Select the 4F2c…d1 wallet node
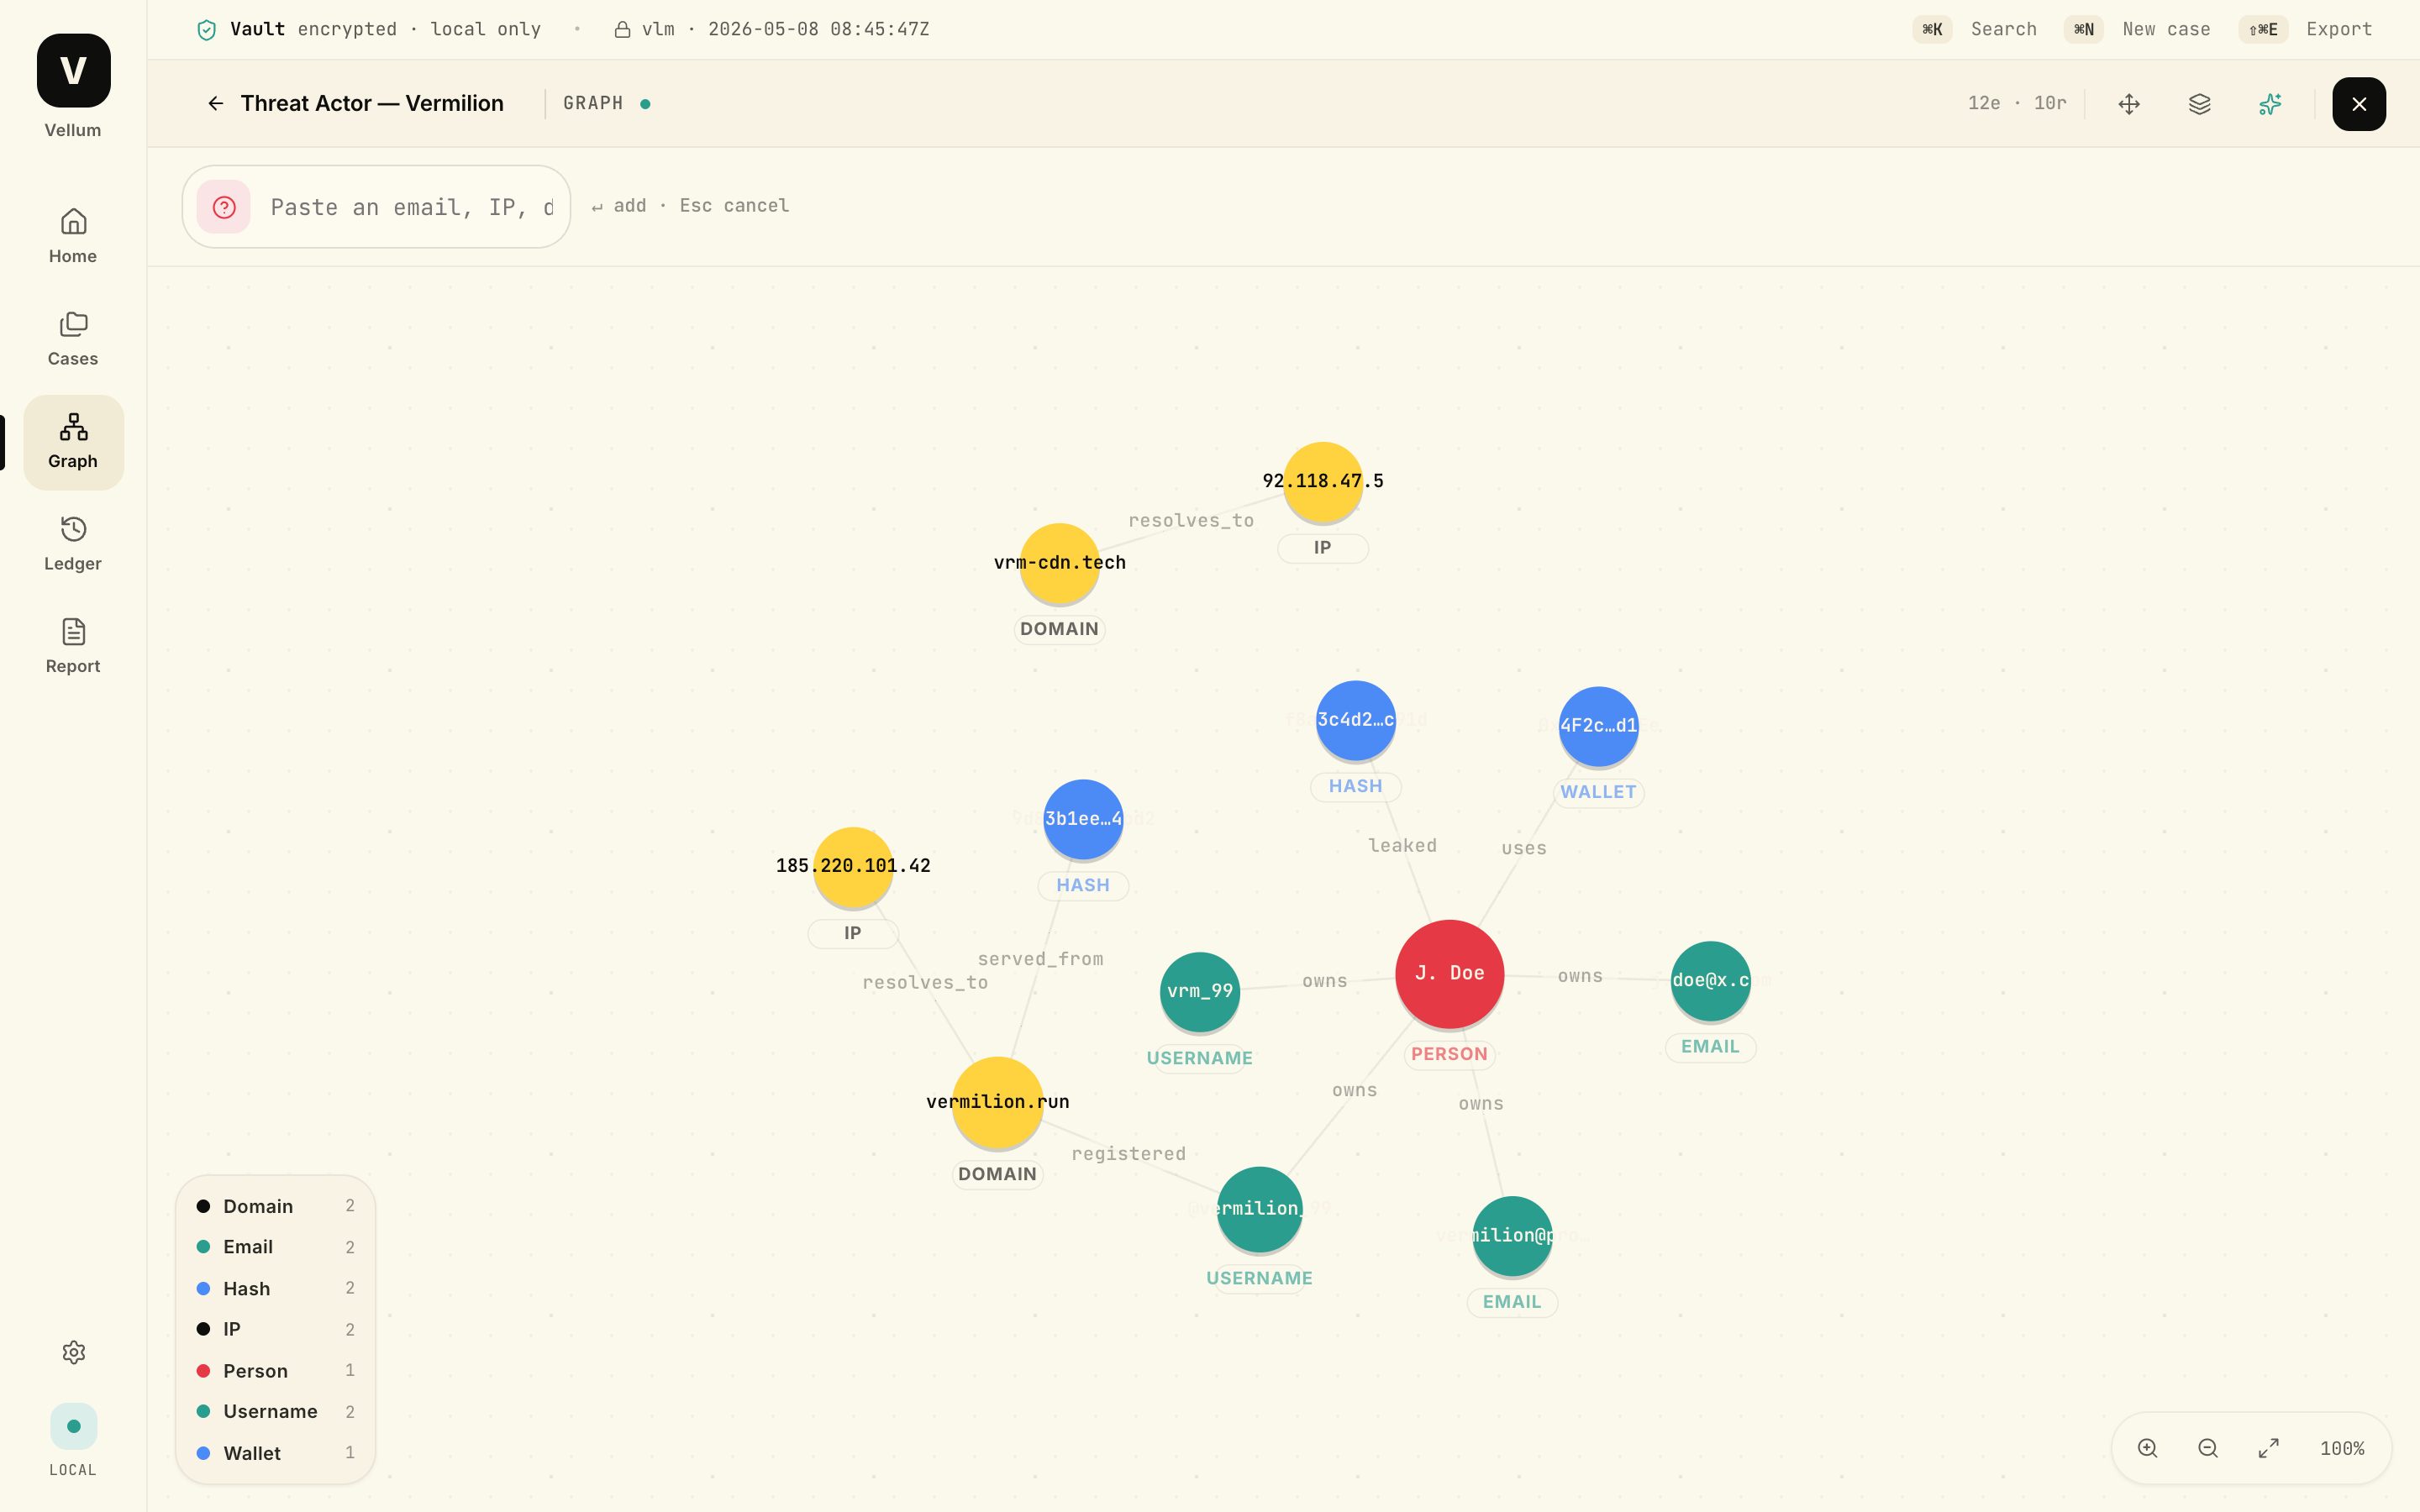Viewport: 2420px width, 1512px height. click(1599, 726)
